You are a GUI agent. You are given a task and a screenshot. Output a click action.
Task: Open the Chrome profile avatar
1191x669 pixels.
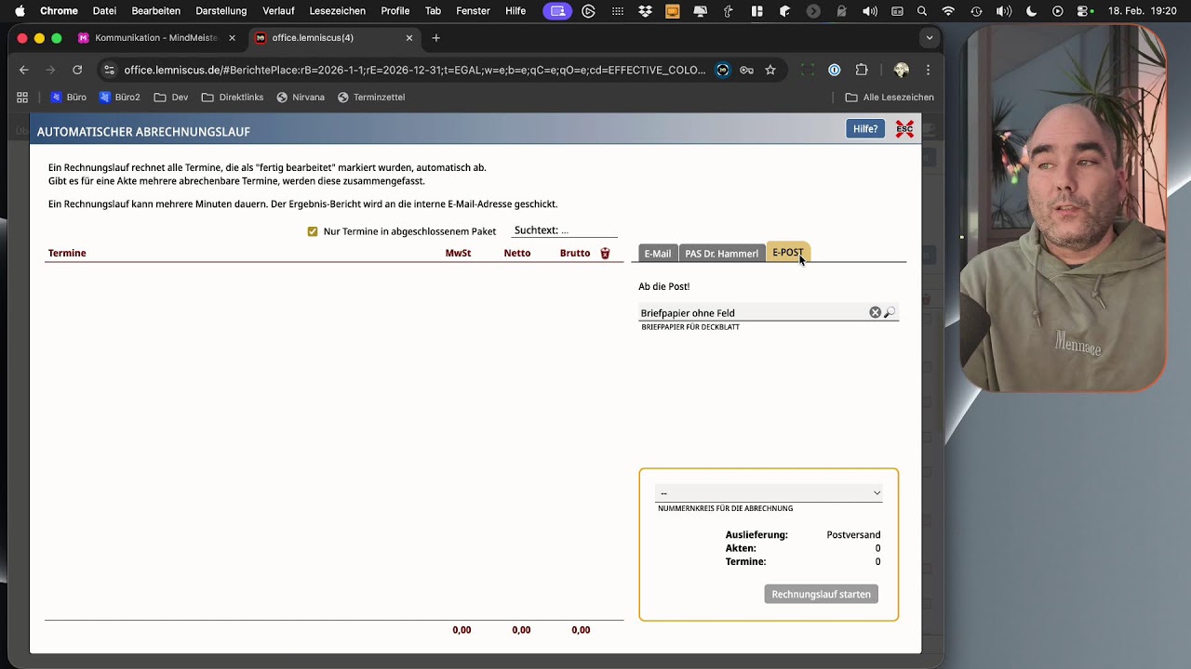[901, 70]
